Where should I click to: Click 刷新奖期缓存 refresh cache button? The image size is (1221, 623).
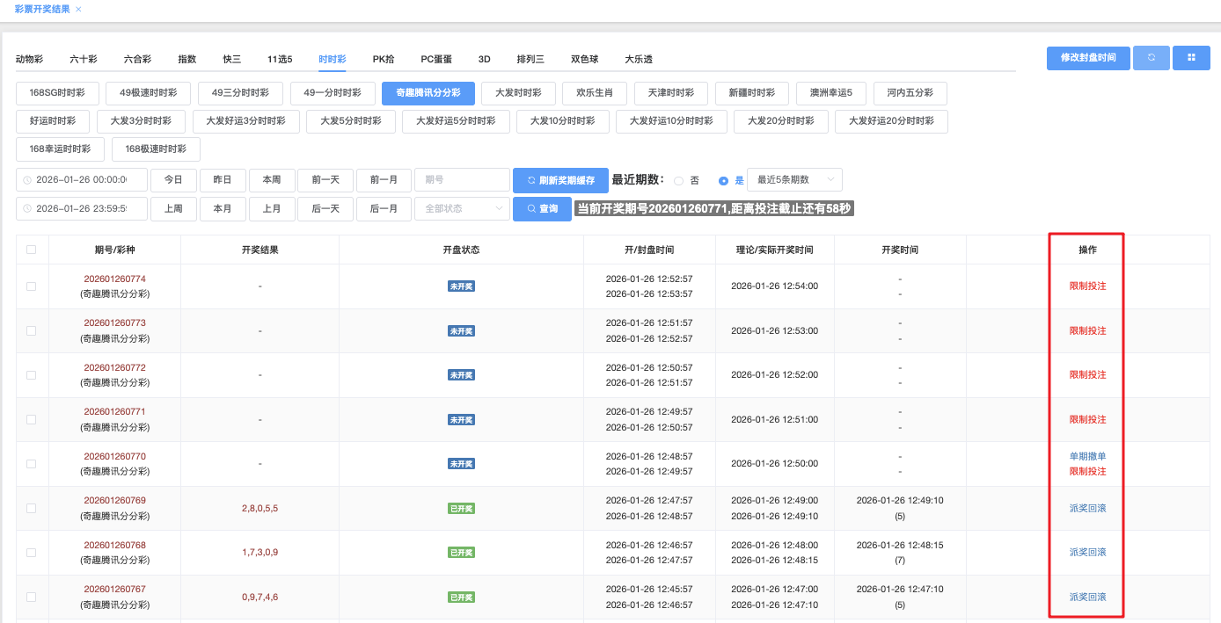pos(560,180)
